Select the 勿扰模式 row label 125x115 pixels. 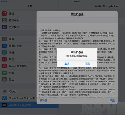(x=14, y=27)
